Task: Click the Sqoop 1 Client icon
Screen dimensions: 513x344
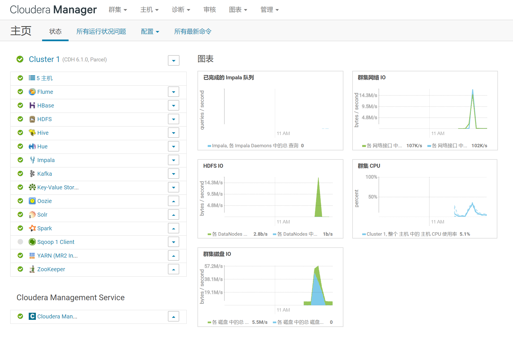Action: (x=32, y=242)
